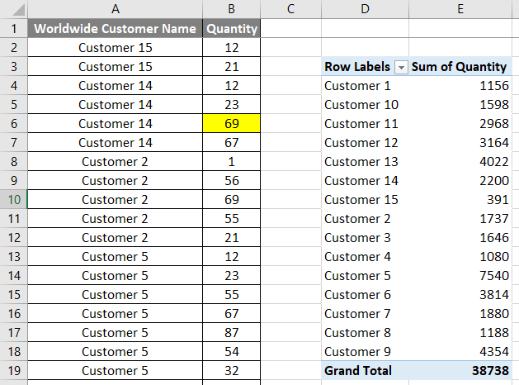Image resolution: width=519 pixels, height=385 pixels.
Task: Select column C header
Action: coord(290,9)
